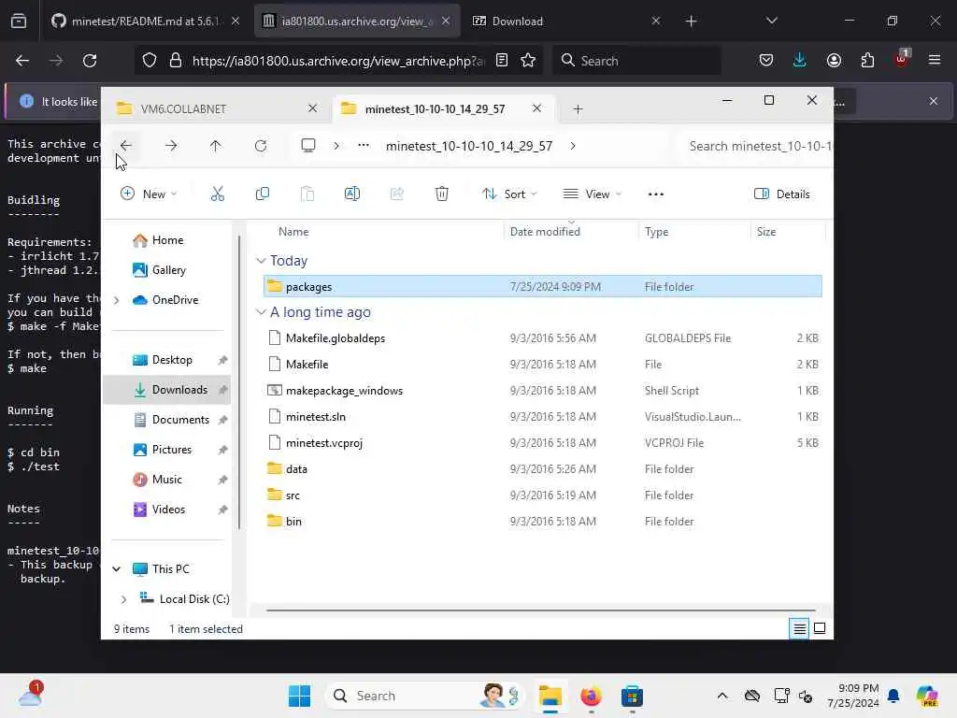
Task: Show hidden system tray icons
Action: [722, 696]
